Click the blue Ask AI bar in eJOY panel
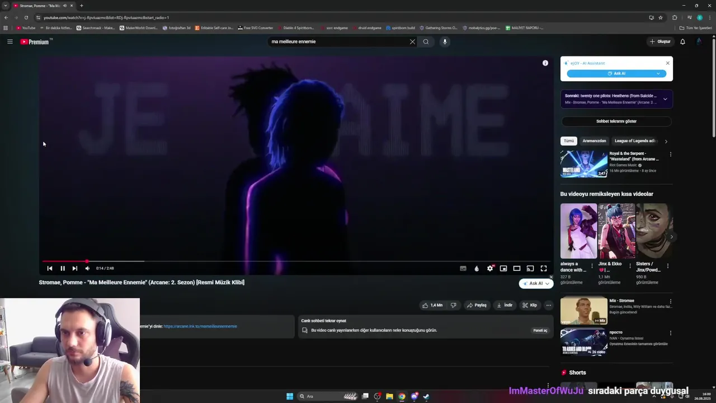 (616, 73)
